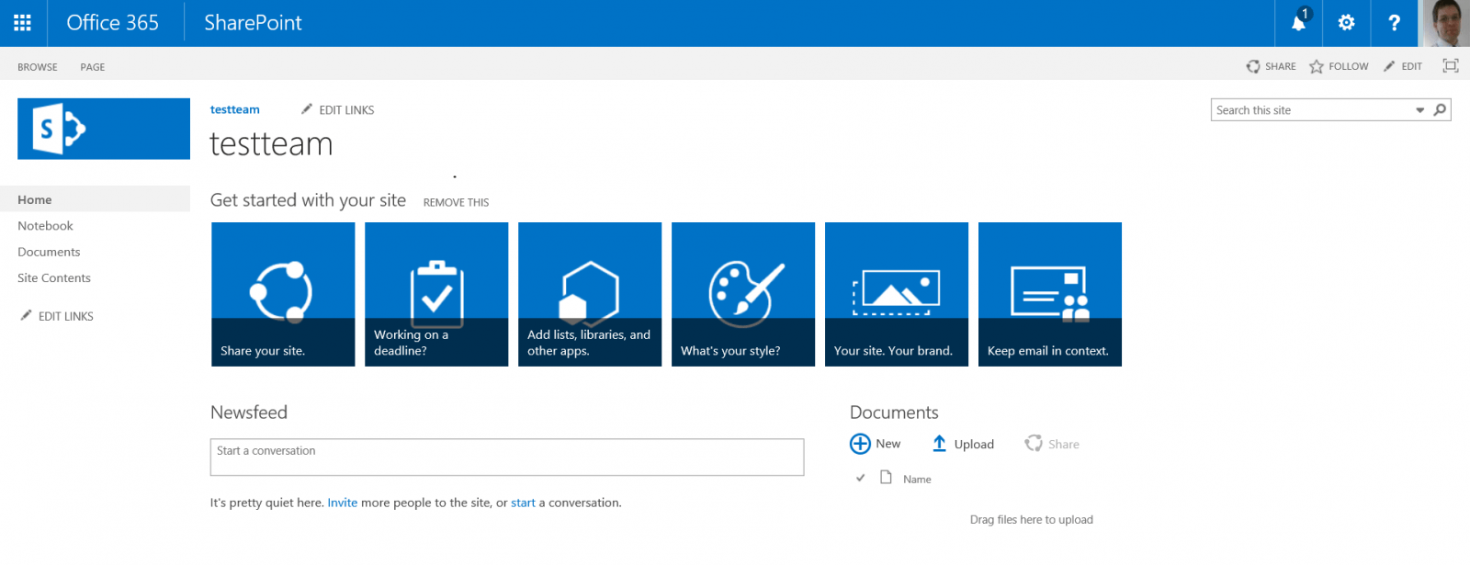Click the Follow star icon
The image size is (1470, 565).
tap(1317, 66)
